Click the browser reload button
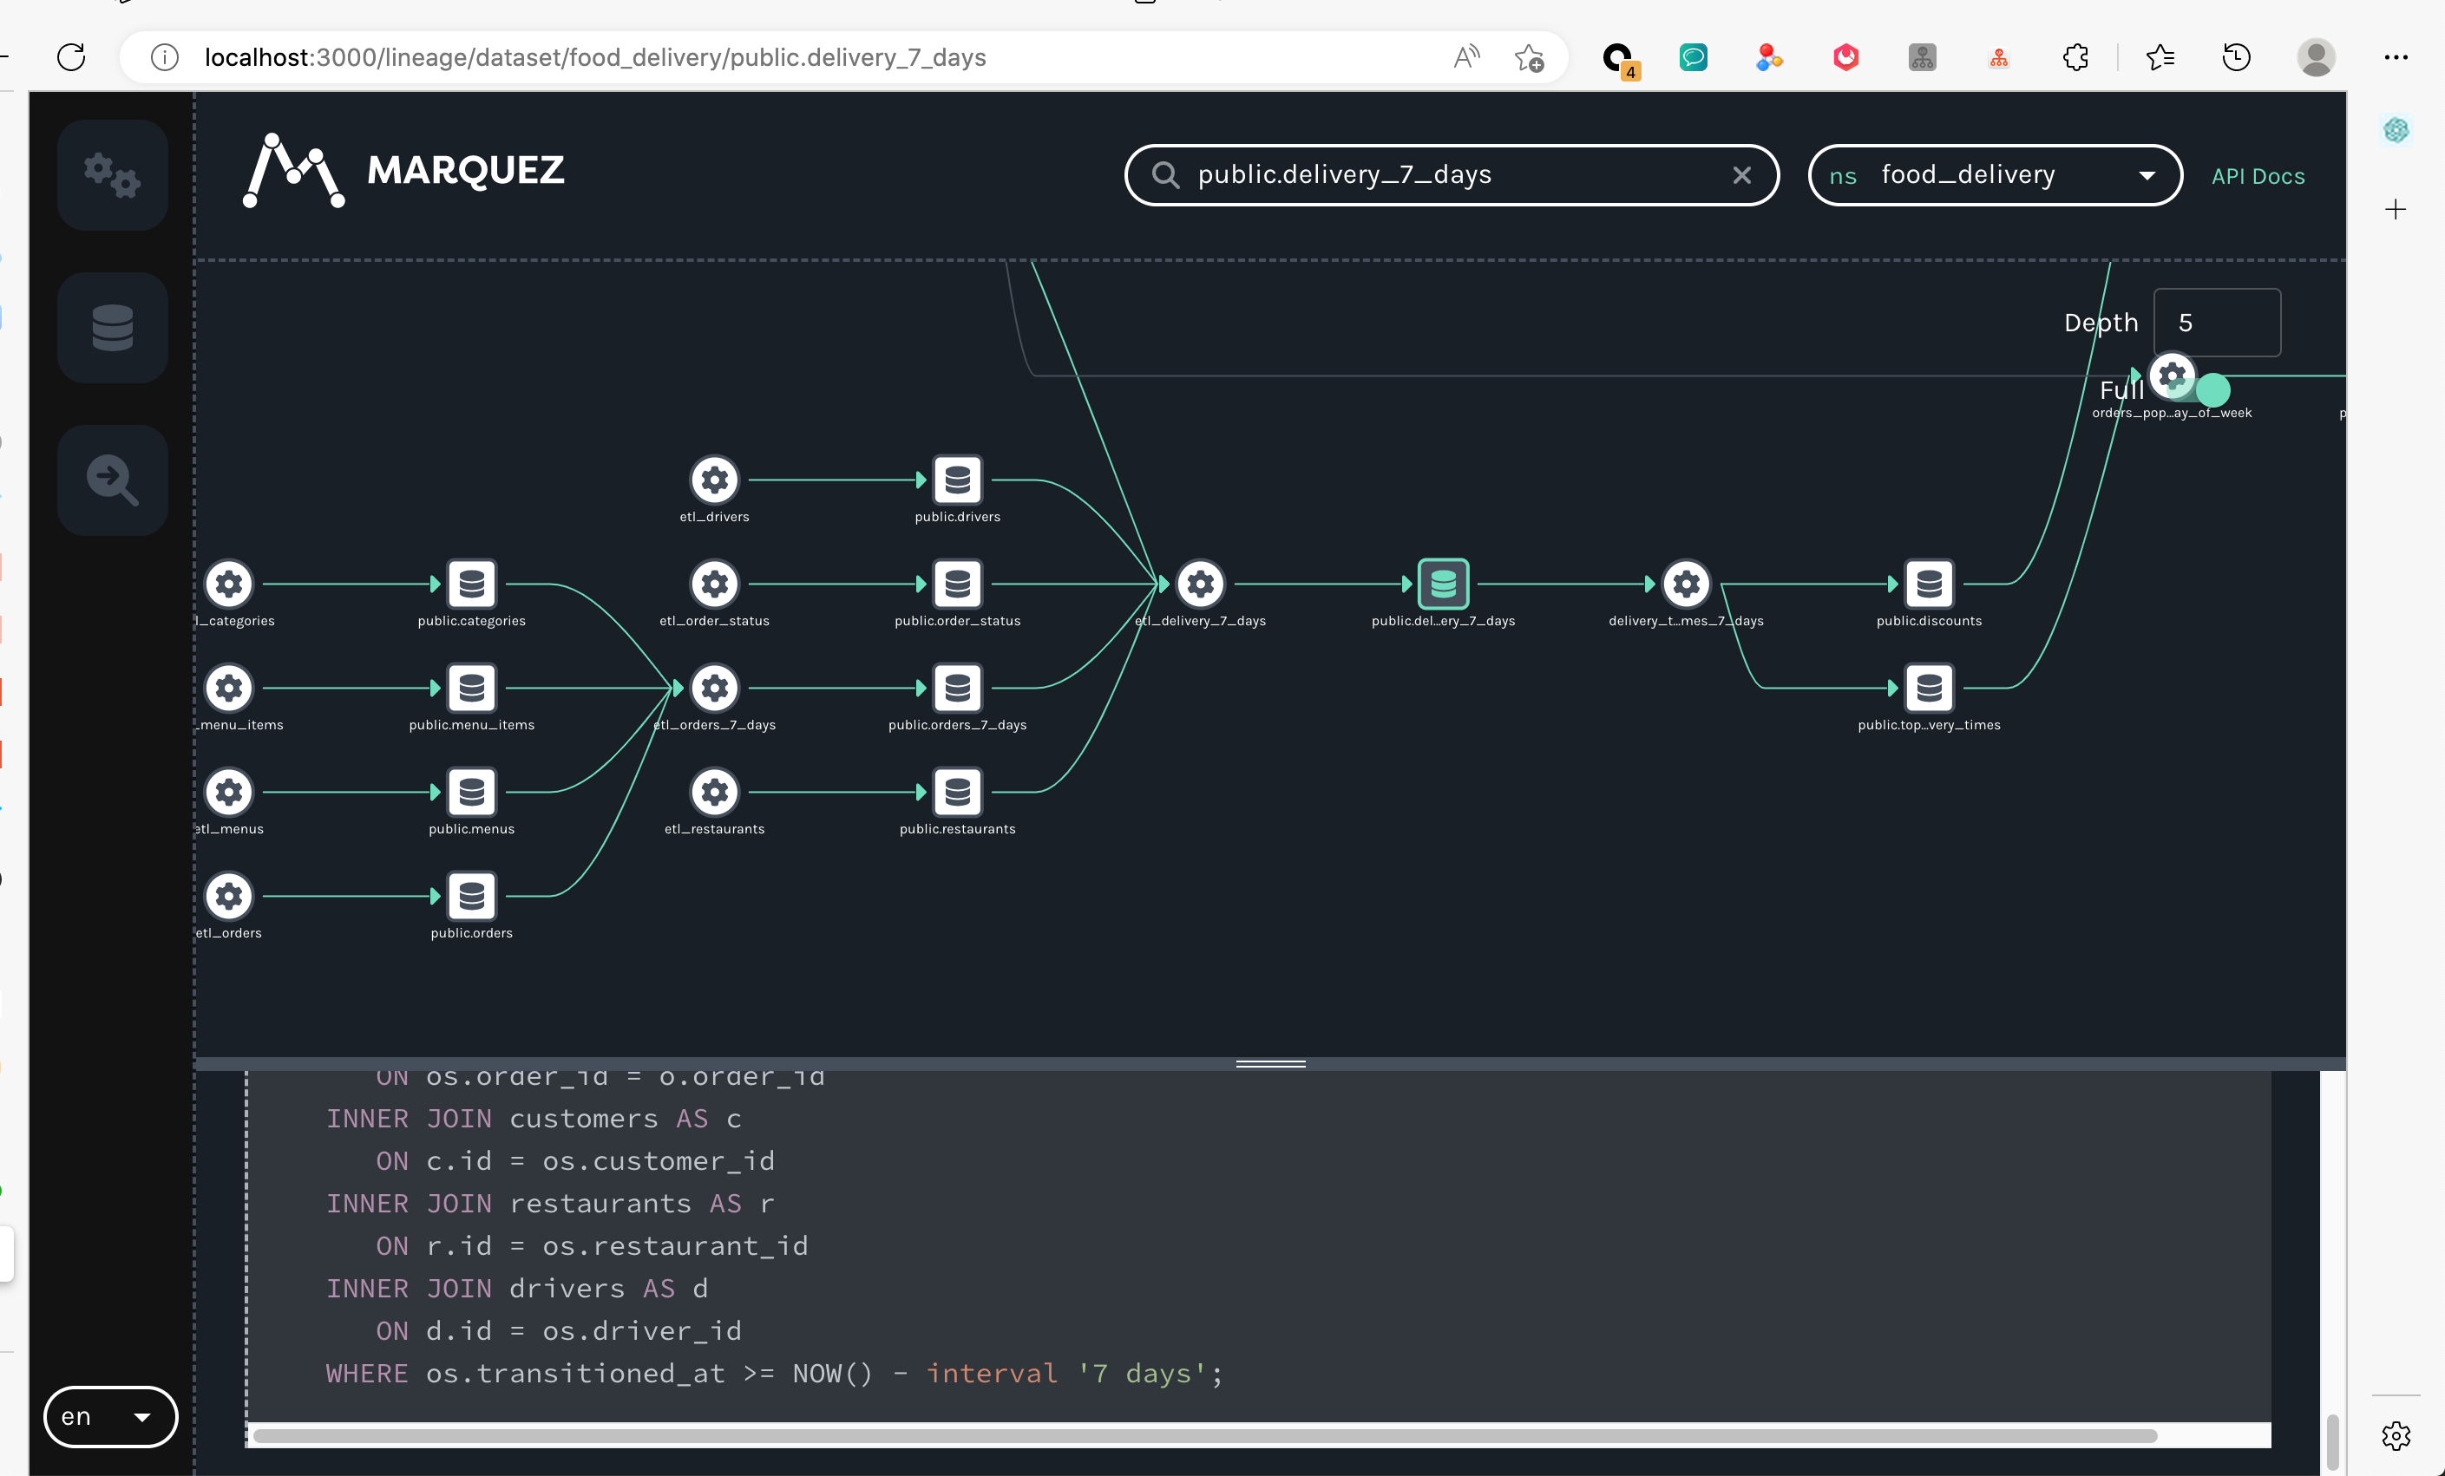2445x1476 pixels. (x=71, y=57)
